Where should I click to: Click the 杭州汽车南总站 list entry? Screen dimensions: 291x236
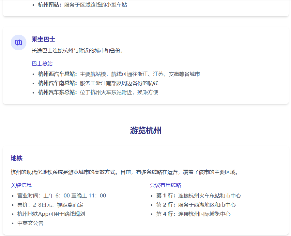point(98,83)
